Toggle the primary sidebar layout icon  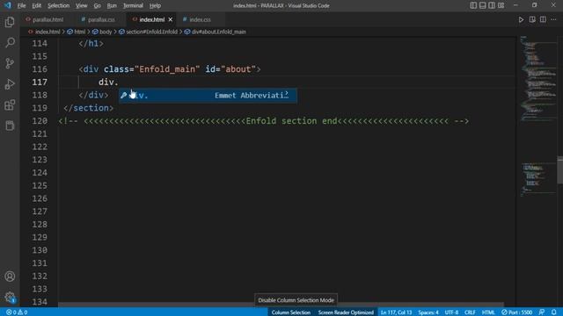click(x=473, y=5)
